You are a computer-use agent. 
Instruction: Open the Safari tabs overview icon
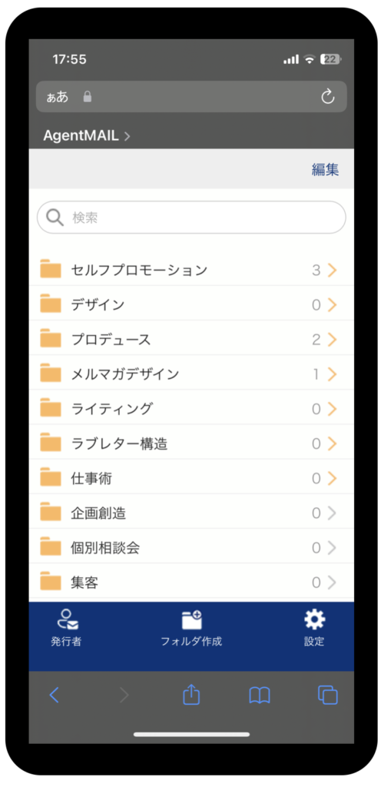click(328, 695)
